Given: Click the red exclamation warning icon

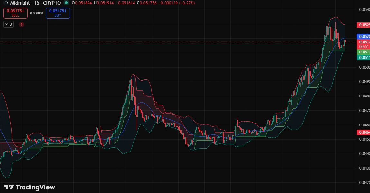Looking at the screenshot, I should coord(22,24).
